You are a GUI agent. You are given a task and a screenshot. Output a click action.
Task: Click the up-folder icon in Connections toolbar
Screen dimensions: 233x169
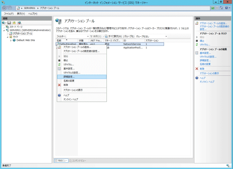tap(14, 23)
